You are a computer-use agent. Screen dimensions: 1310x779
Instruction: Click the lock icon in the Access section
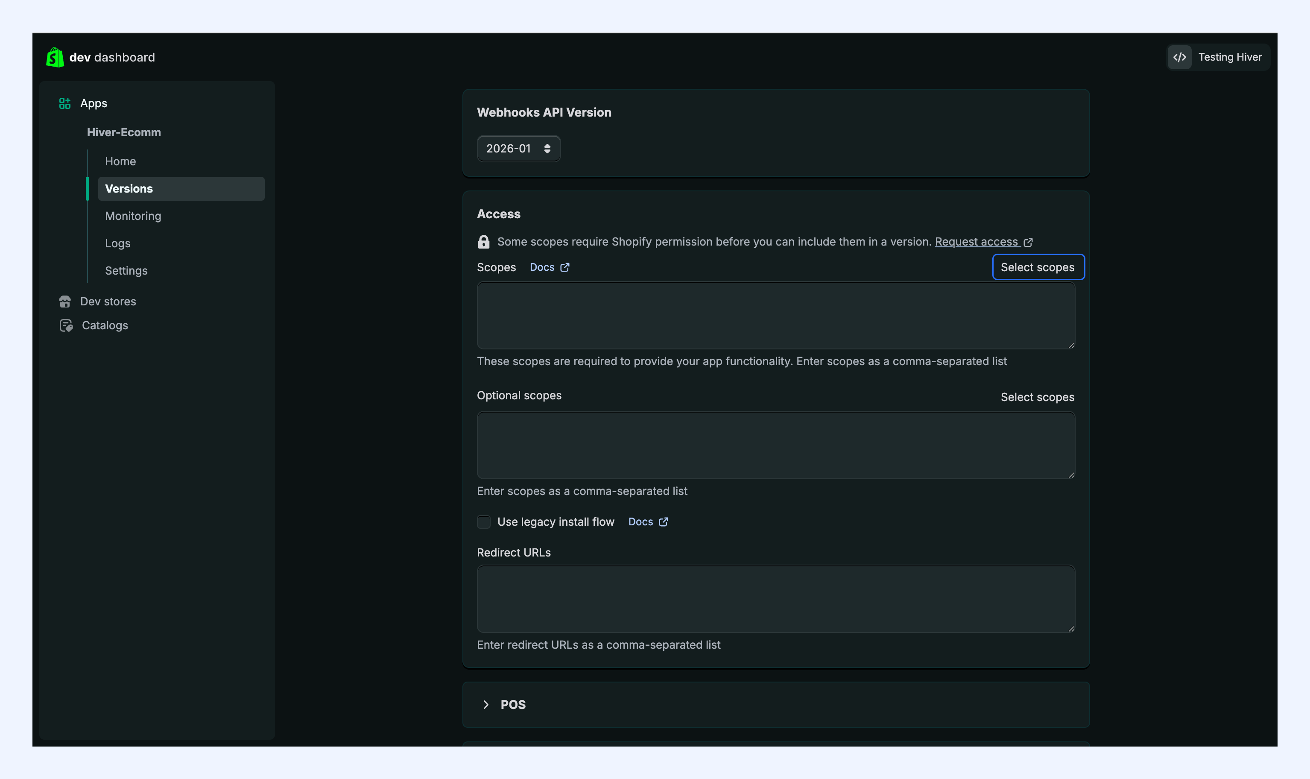pyautogui.click(x=483, y=241)
